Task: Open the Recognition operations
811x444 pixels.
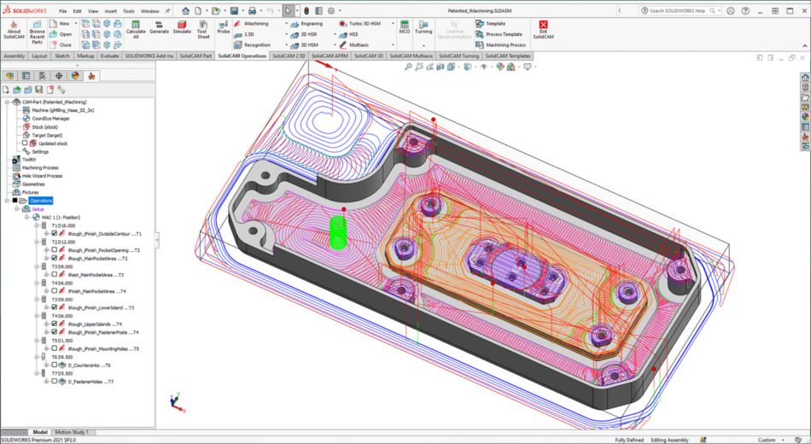Action: (252, 45)
